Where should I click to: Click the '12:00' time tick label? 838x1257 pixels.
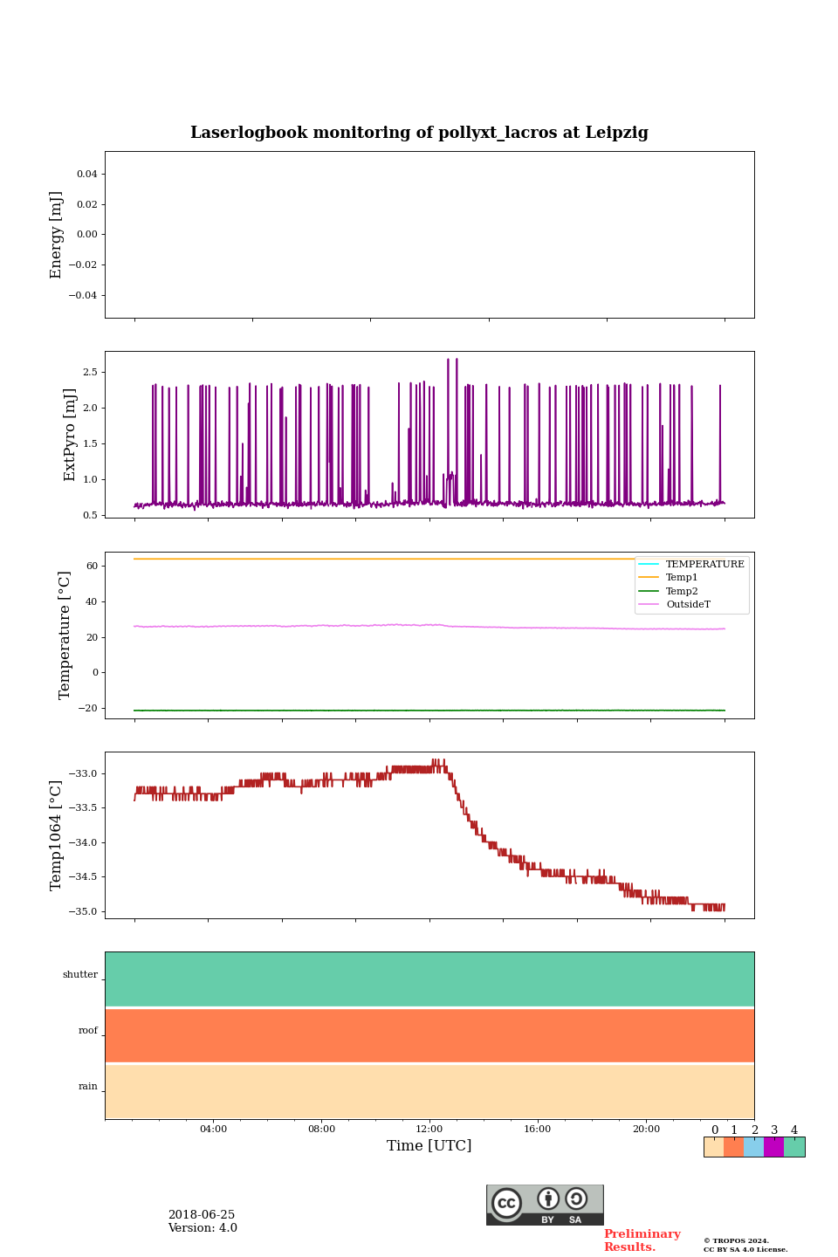429,1129
